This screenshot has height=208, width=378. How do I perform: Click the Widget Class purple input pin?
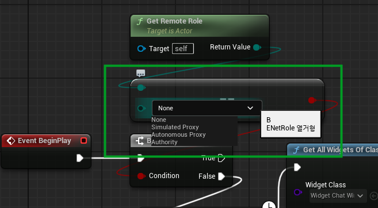click(x=298, y=192)
